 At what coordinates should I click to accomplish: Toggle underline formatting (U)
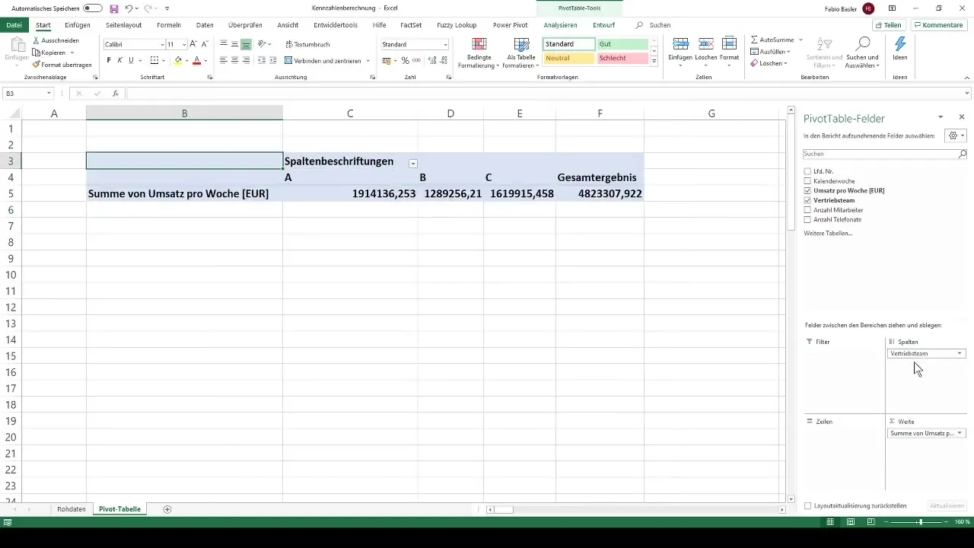pyautogui.click(x=131, y=60)
